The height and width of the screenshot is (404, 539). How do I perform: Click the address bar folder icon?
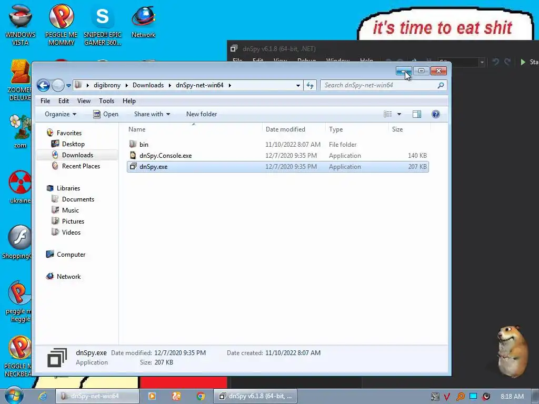pos(78,85)
